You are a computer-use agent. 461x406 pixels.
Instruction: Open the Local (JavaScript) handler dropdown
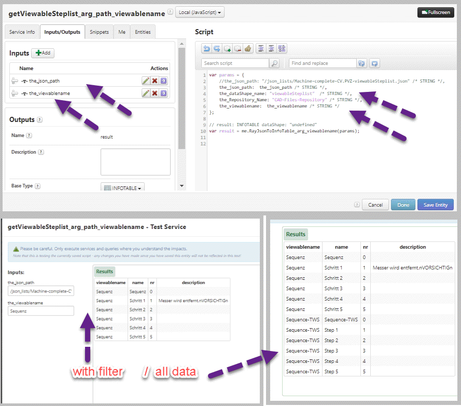coord(200,12)
